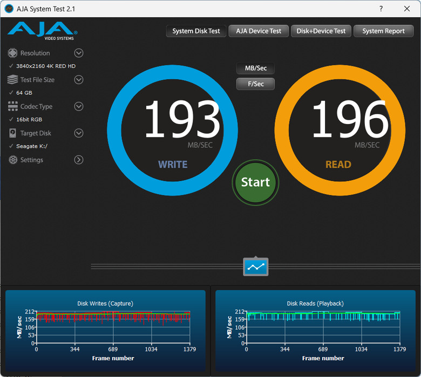Switch to AJA Device Test tab
The image size is (421, 377).
point(259,31)
